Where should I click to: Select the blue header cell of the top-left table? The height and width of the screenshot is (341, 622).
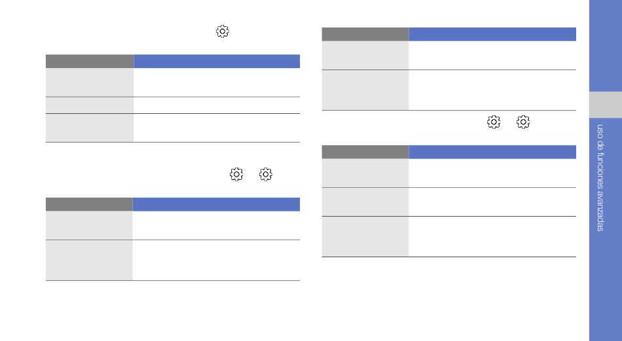coord(217,62)
